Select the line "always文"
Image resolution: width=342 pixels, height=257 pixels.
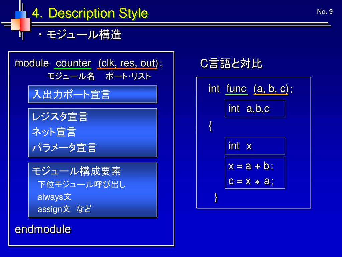pyautogui.click(x=54, y=197)
